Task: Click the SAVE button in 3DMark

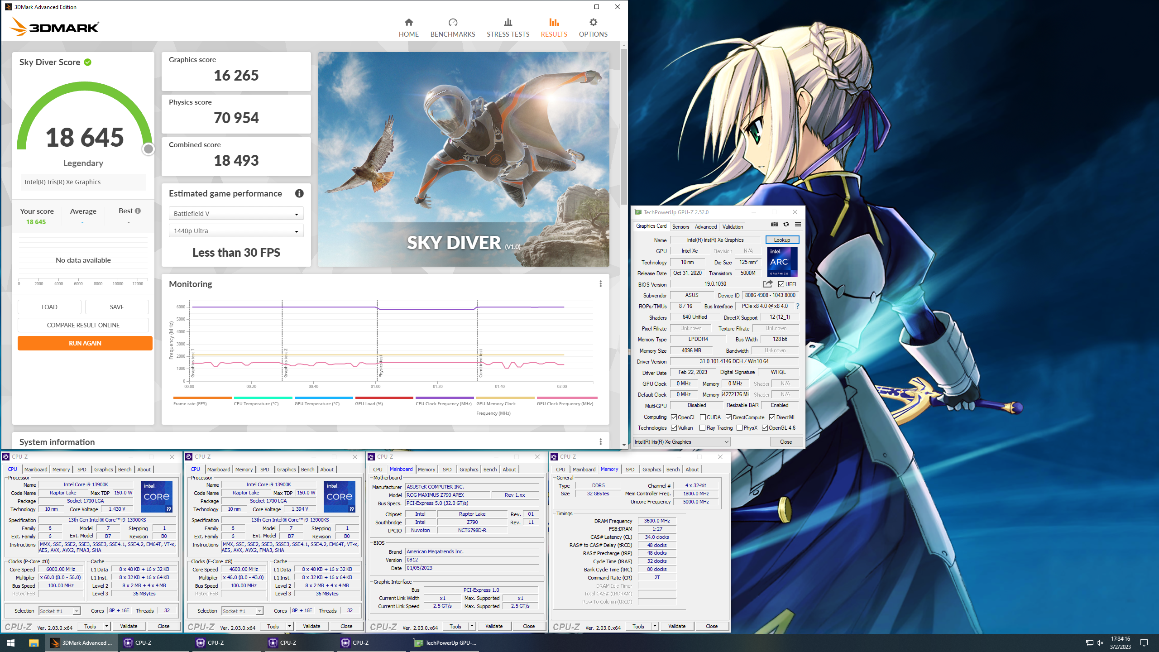Action: (x=117, y=307)
